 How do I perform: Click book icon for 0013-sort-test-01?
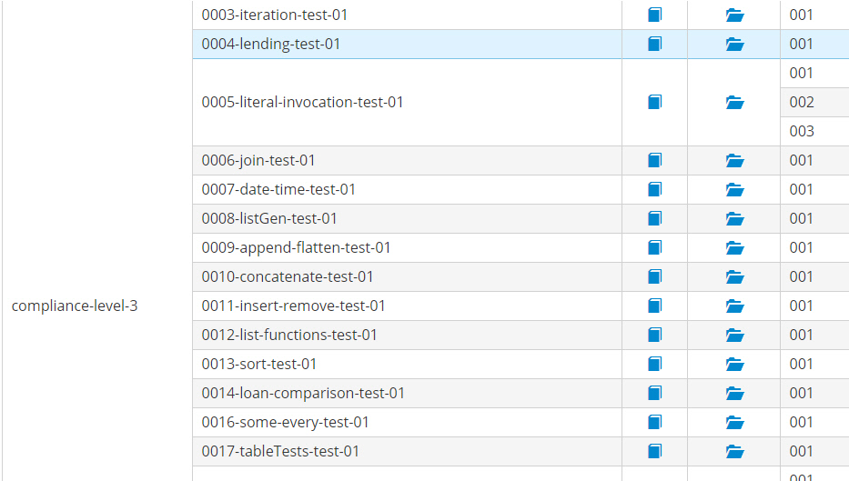tap(654, 364)
